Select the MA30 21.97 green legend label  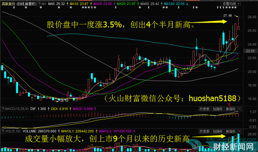tap(126, 4)
